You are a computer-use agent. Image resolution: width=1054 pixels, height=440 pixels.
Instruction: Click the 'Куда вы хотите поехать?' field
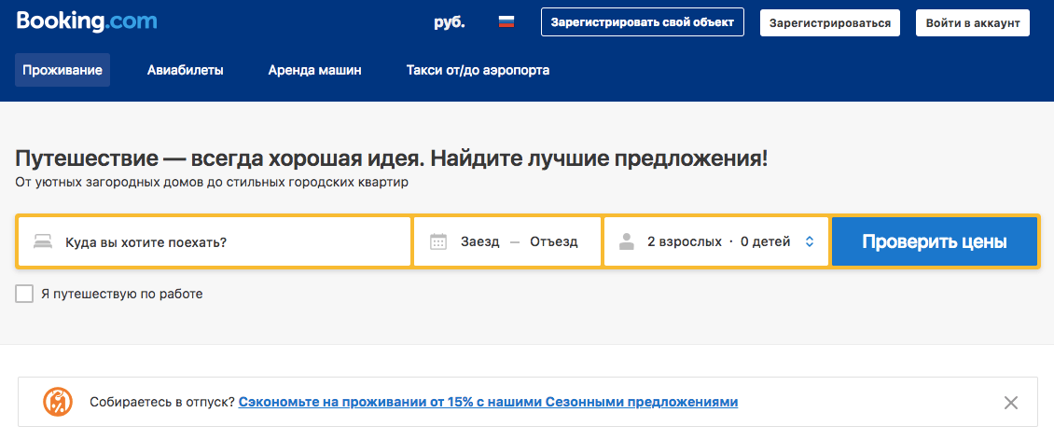coord(215,241)
